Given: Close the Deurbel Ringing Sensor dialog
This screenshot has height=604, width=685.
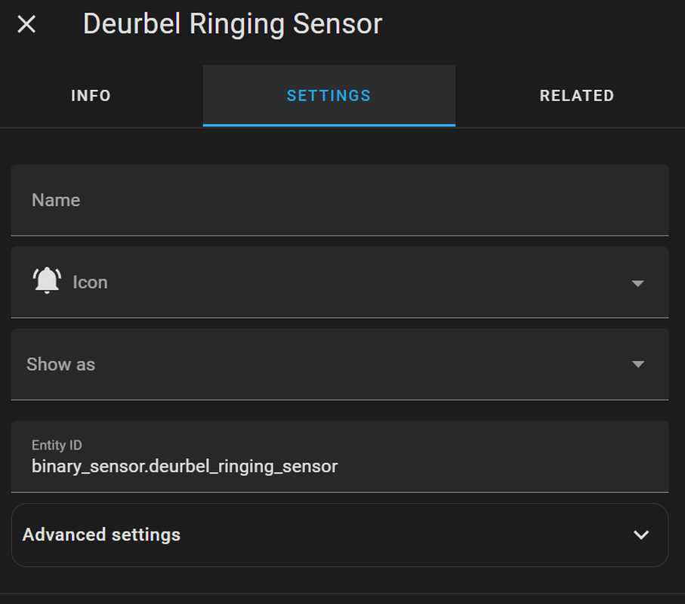Looking at the screenshot, I should [x=26, y=24].
